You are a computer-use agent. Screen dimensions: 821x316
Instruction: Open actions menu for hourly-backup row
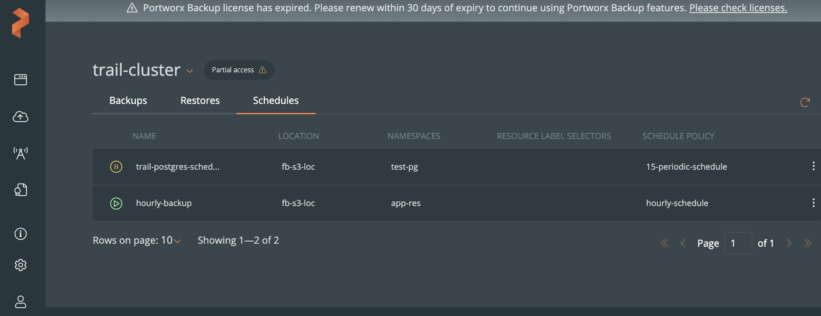pyautogui.click(x=813, y=203)
